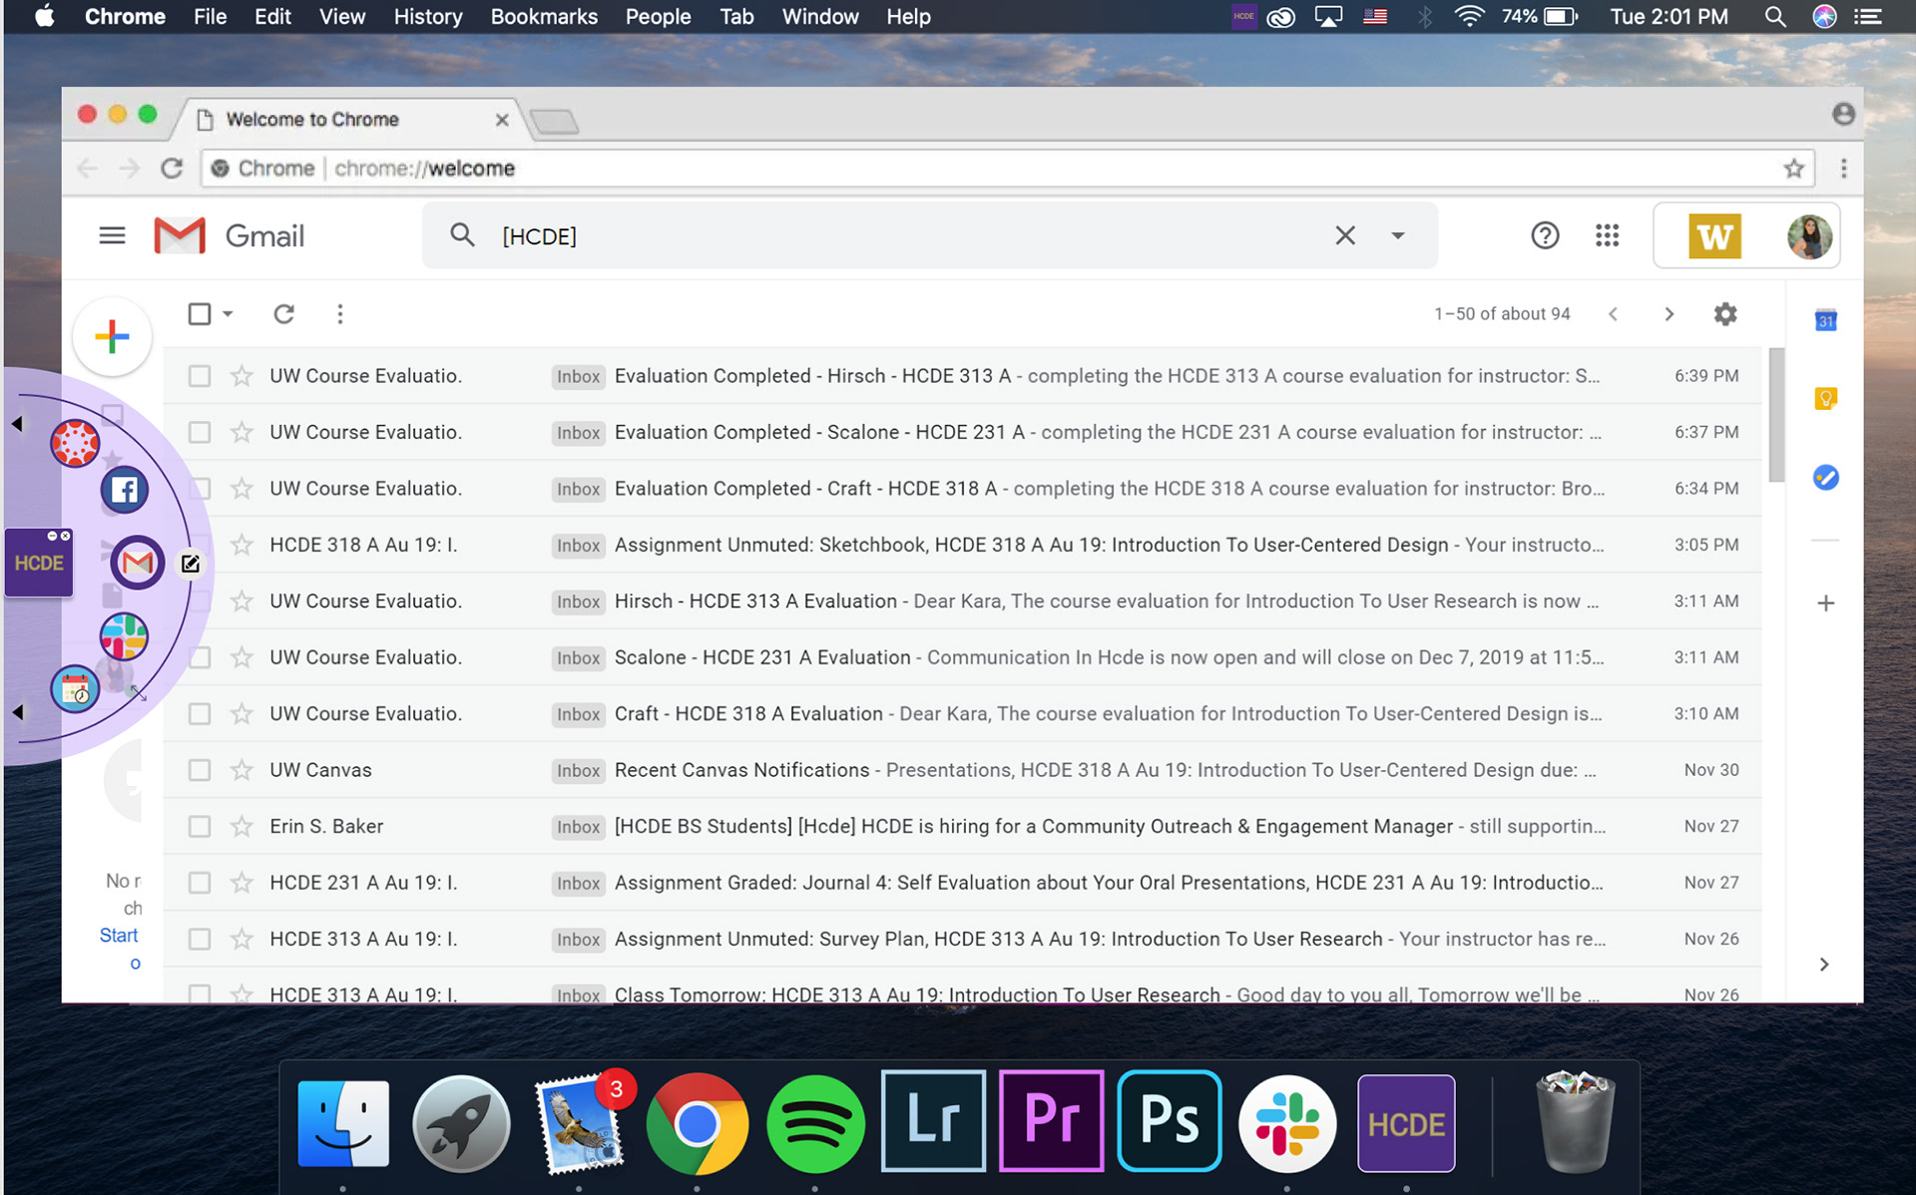1916x1195 pixels.
Task: Check the Hirsch HCDE 313 A Evaluation Completed email
Action: pyautogui.click(x=200, y=376)
